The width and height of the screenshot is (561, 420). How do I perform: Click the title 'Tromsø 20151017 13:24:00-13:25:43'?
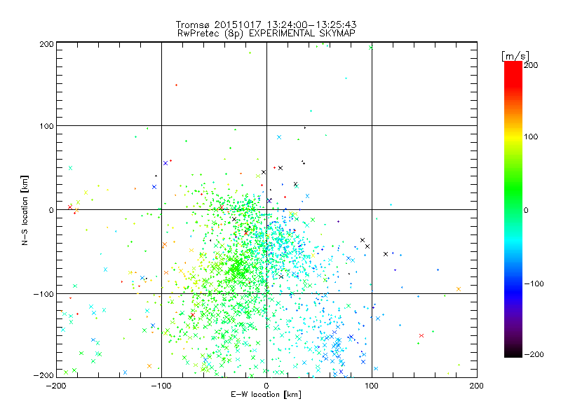(x=266, y=24)
